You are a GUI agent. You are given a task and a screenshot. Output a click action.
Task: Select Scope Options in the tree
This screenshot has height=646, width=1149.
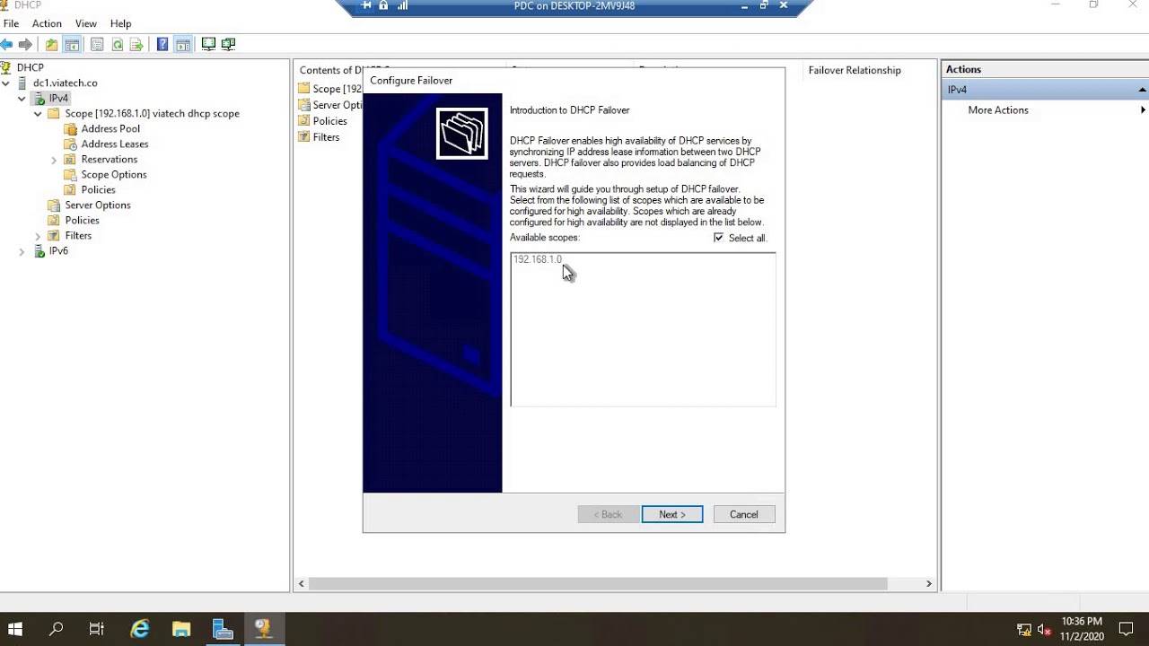[114, 174]
